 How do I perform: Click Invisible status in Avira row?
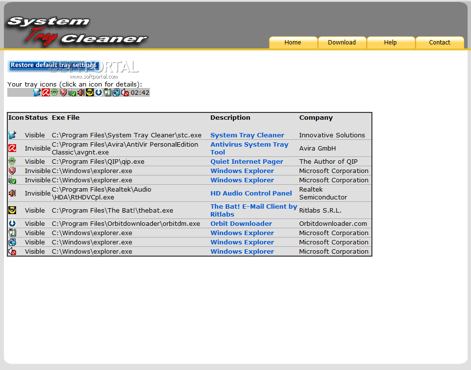click(38, 148)
